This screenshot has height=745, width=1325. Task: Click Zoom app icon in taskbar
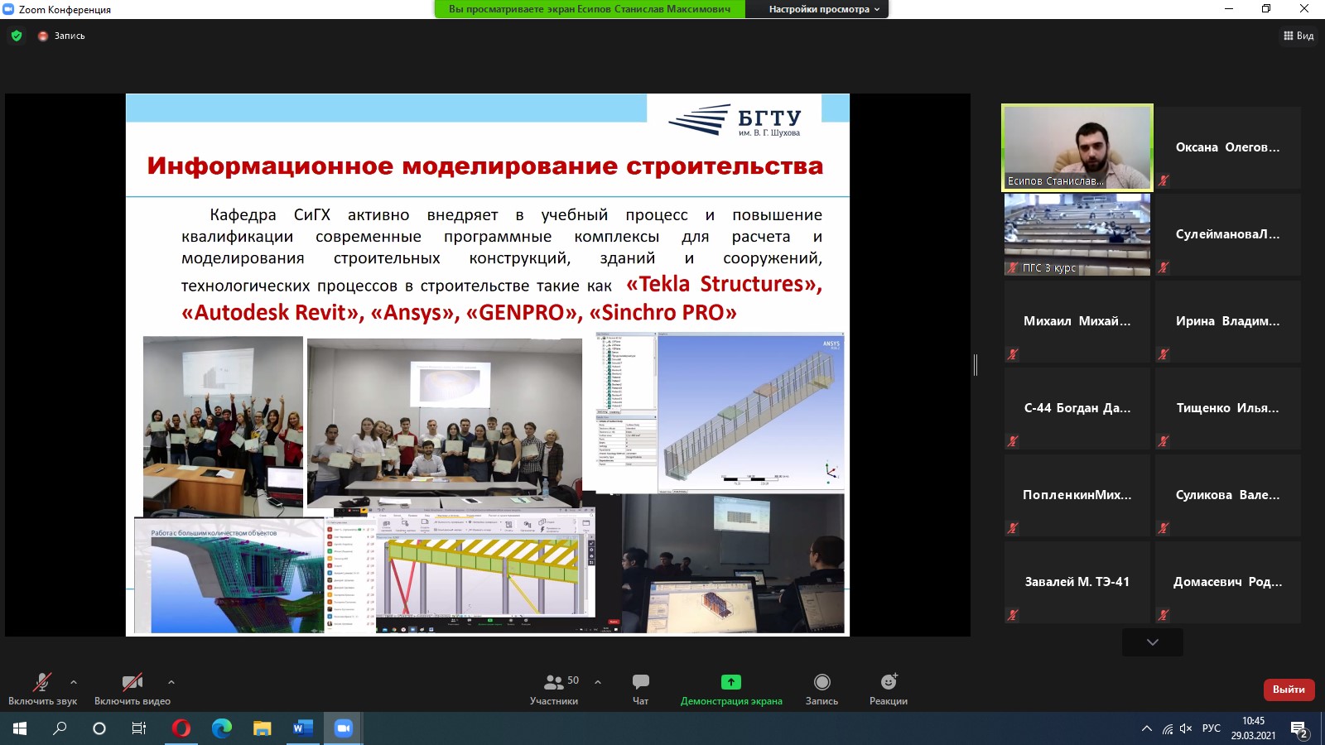click(343, 728)
